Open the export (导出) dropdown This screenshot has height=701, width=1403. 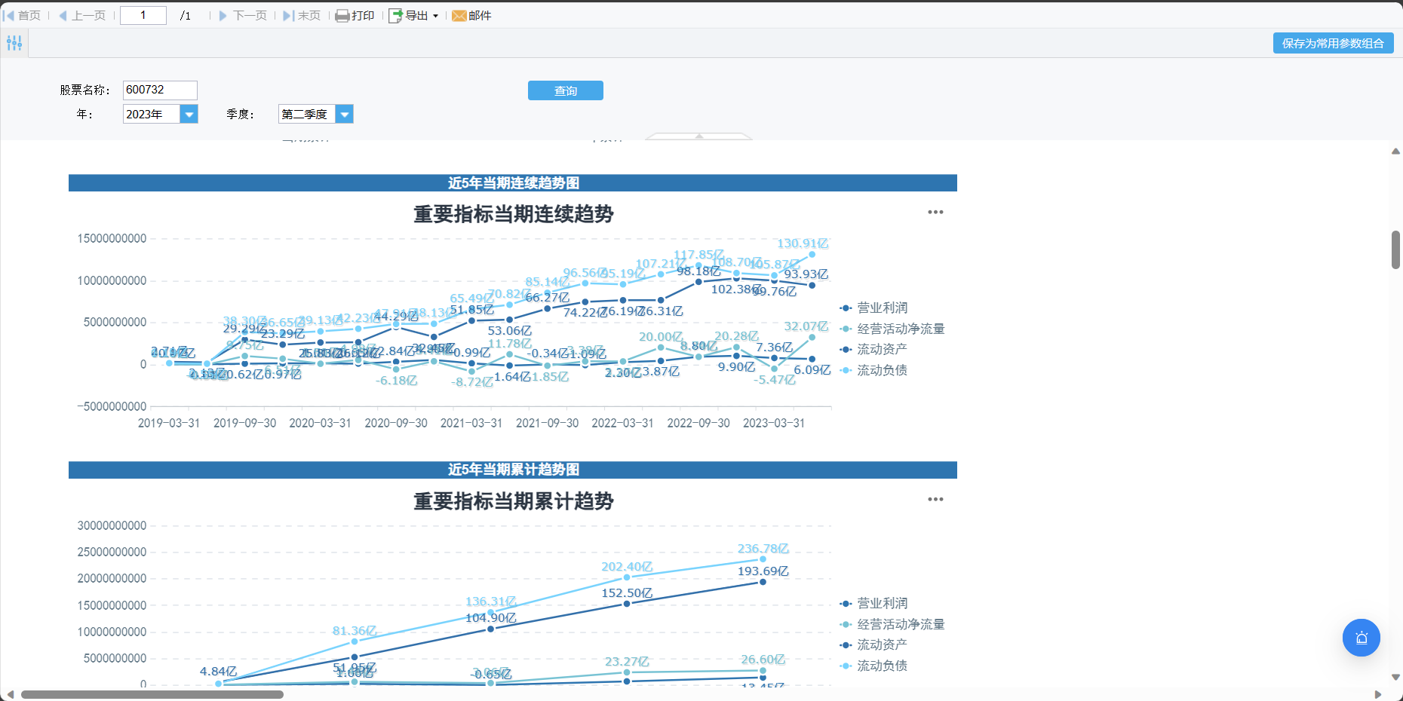(413, 15)
